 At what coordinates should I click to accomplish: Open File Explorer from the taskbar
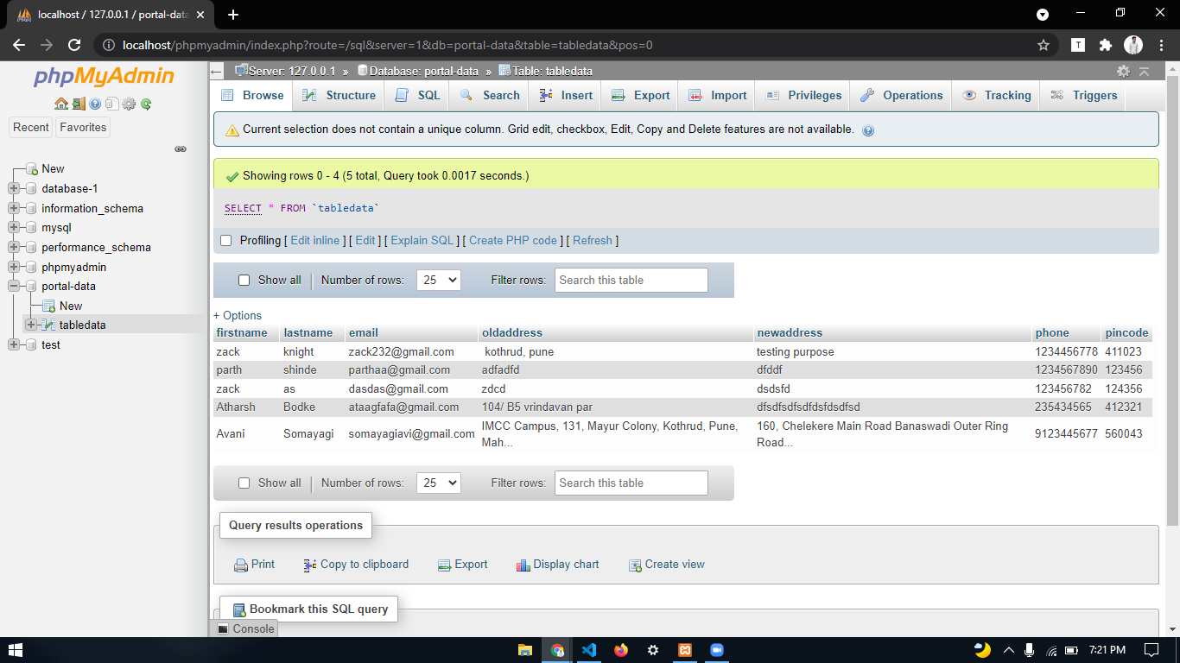[x=525, y=650]
